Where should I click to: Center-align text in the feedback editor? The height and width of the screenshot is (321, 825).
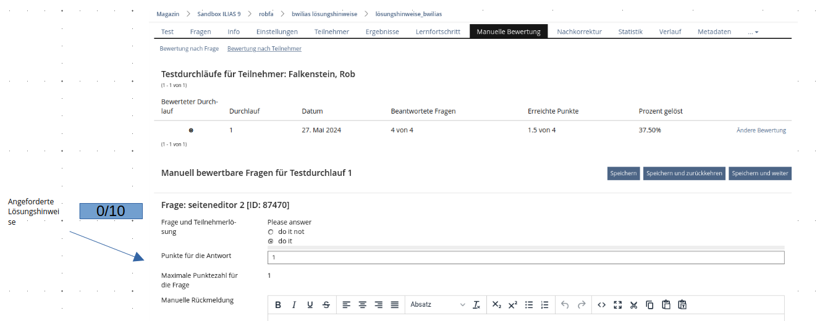(363, 305)
